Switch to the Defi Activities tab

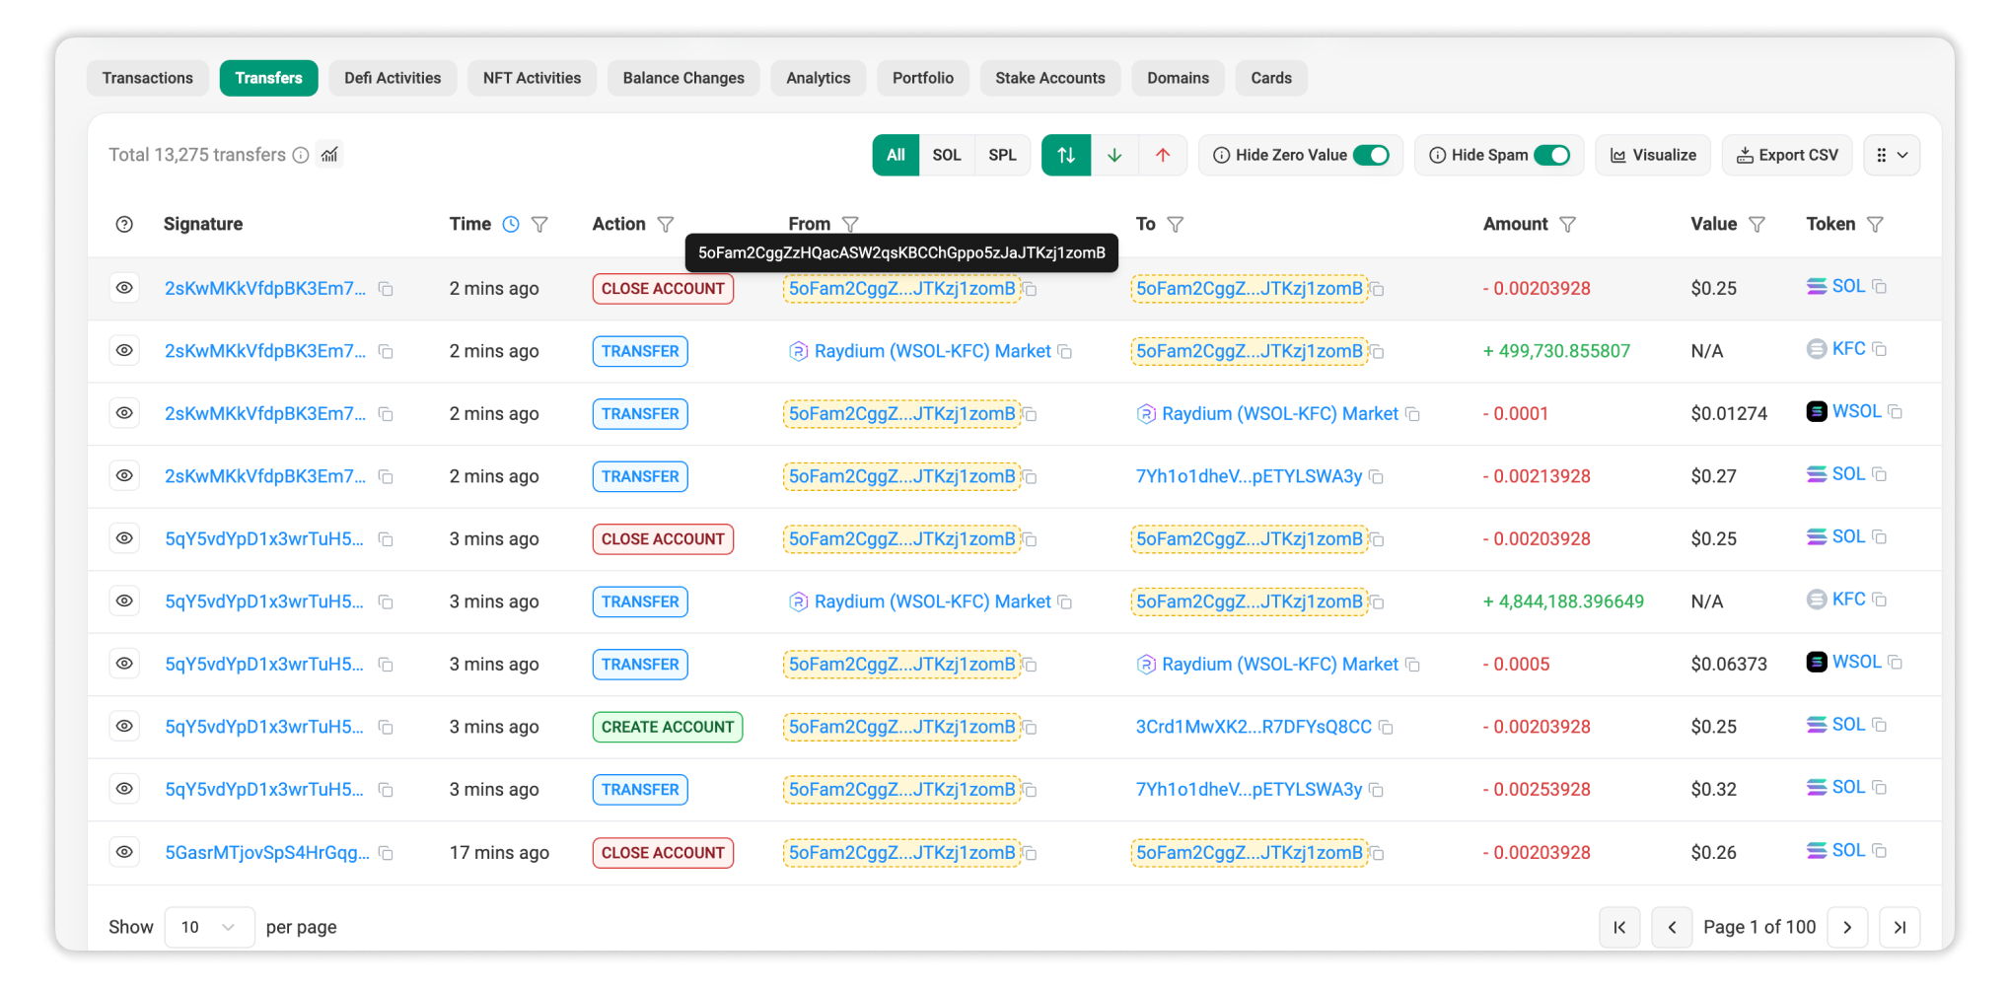tap(393, 78)
